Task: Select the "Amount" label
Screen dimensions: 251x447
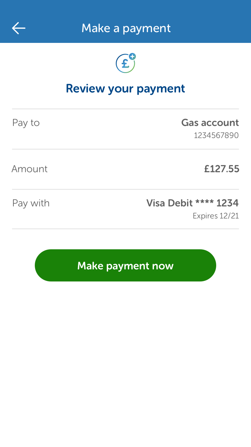Action: [x=29, y=169]
